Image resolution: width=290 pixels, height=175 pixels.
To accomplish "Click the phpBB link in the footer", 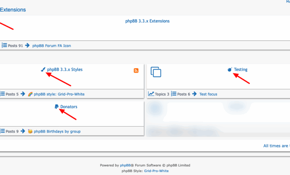I will 125,165.
